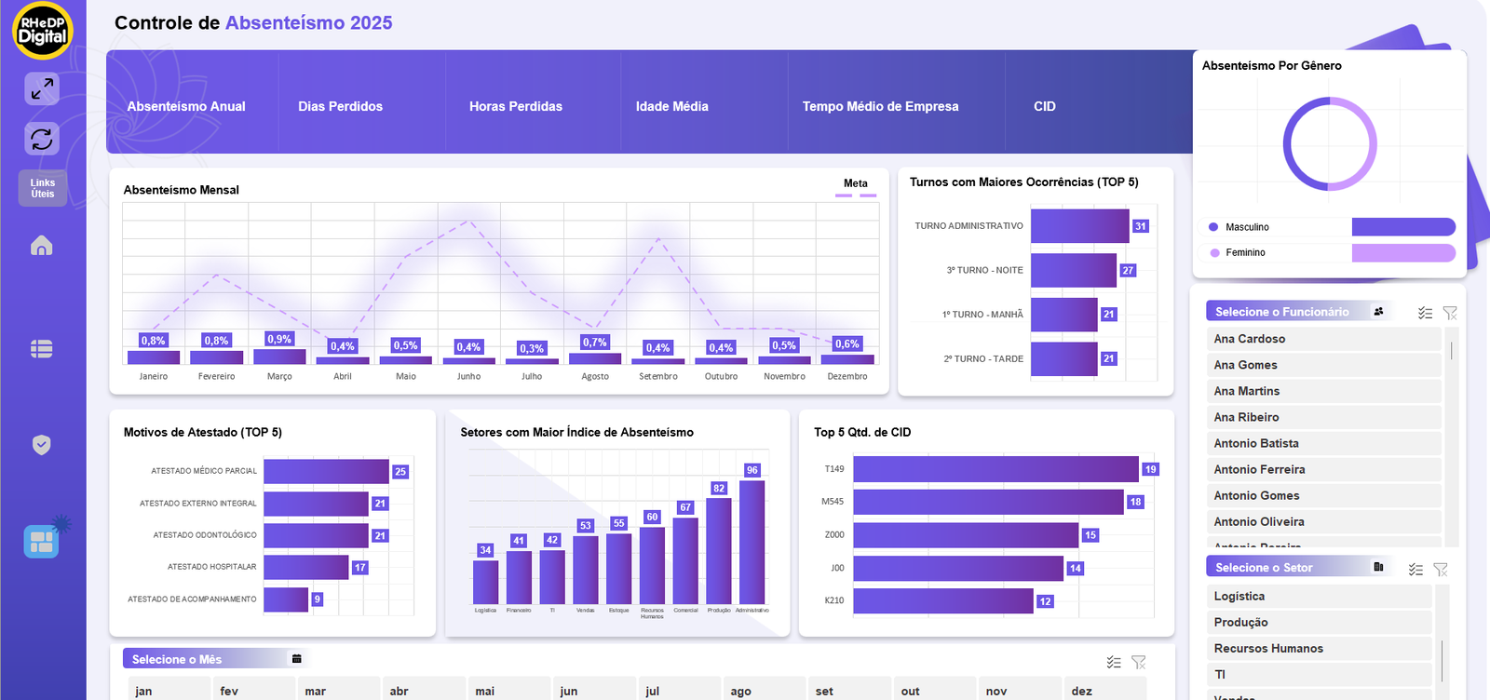1490x700 pixels.
Task: Click the refresh data icon in sidebar
Action: [x=42, y=139]
